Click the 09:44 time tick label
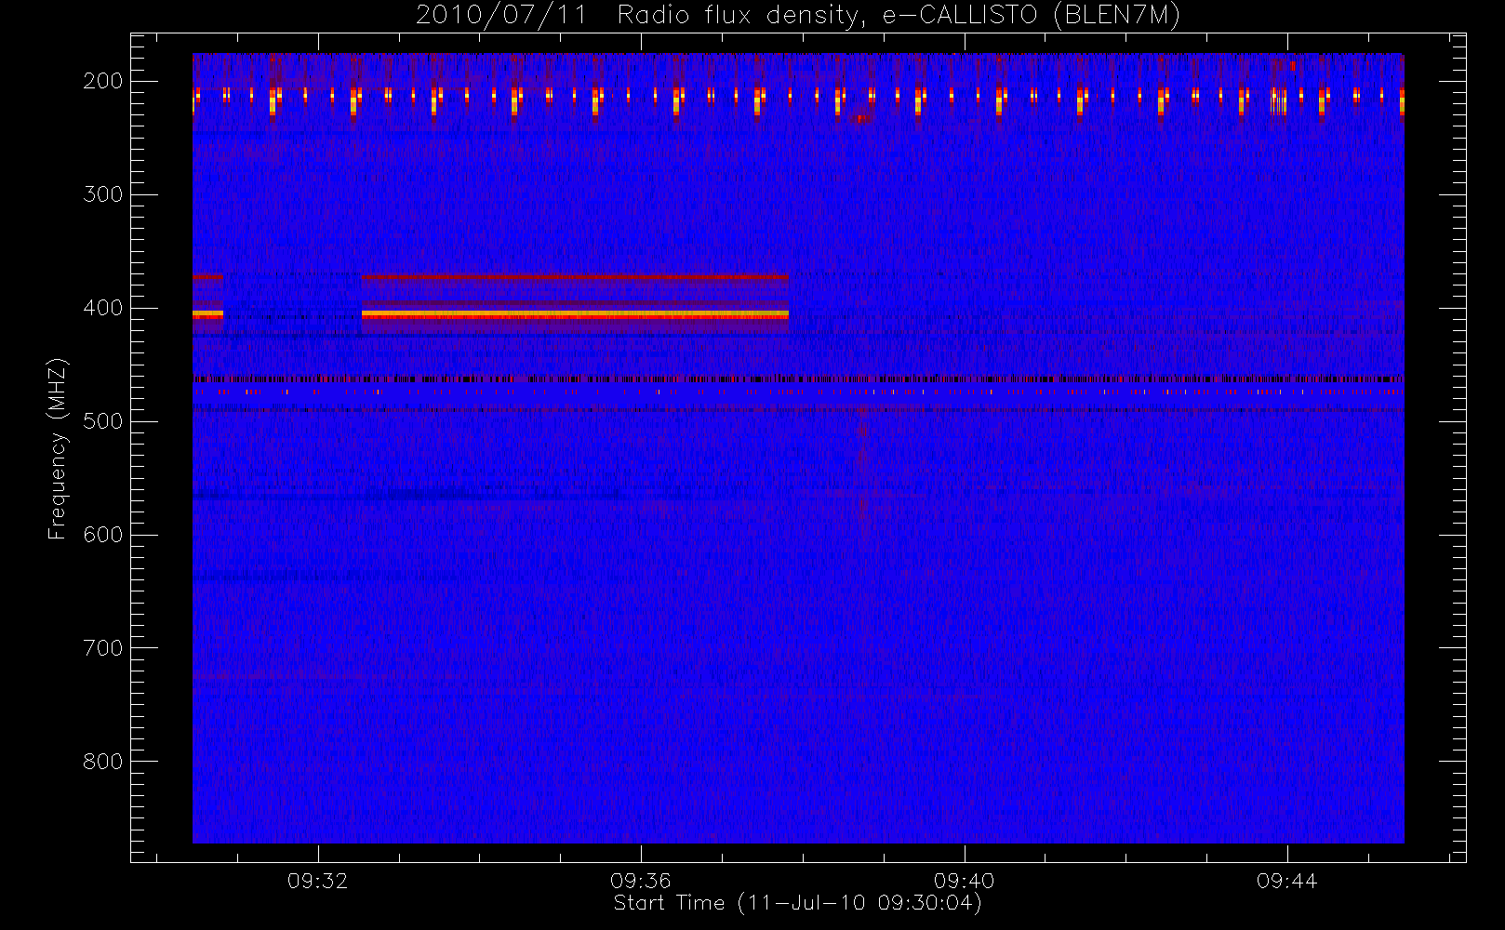Viewport: 1505px width, 930px height. [x=1287, y=881]
